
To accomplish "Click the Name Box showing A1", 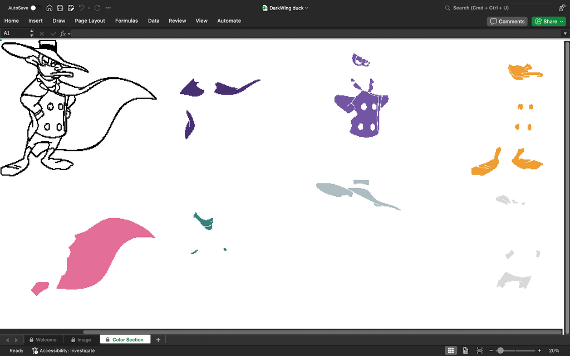I will 14,33.
